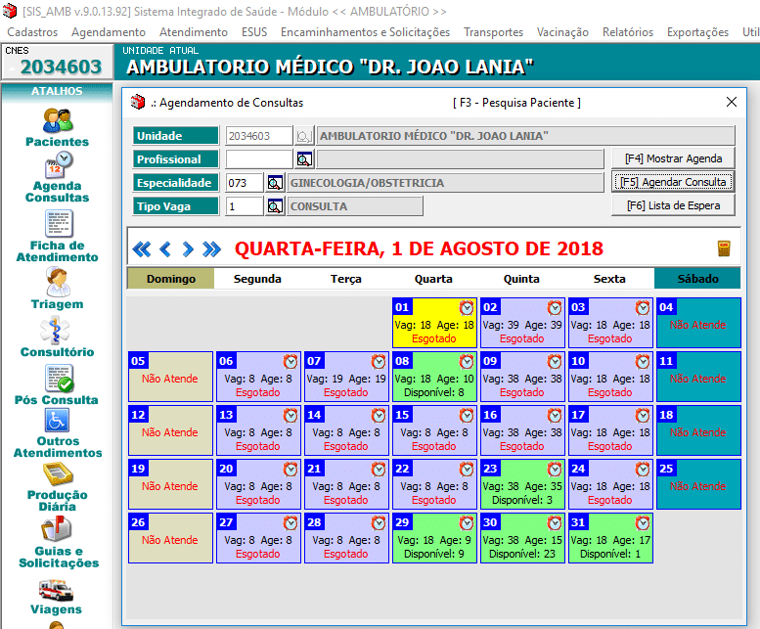Viewport: 760px width, 629px height.
Task: Click the Profissional code input field
Action: pos(259,159)
